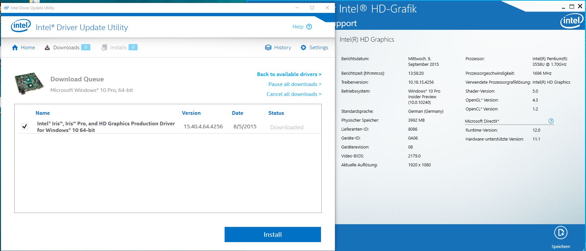Click Treiberversion value 10.18.15.4256
Viewport: 586px width, 251px height.
pyautogui.click(x=421, y=82)
